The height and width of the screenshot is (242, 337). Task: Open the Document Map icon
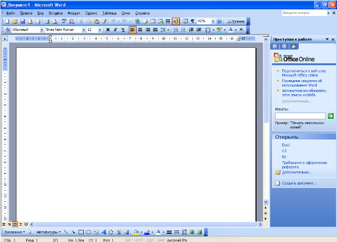click(x=185, y=21)
